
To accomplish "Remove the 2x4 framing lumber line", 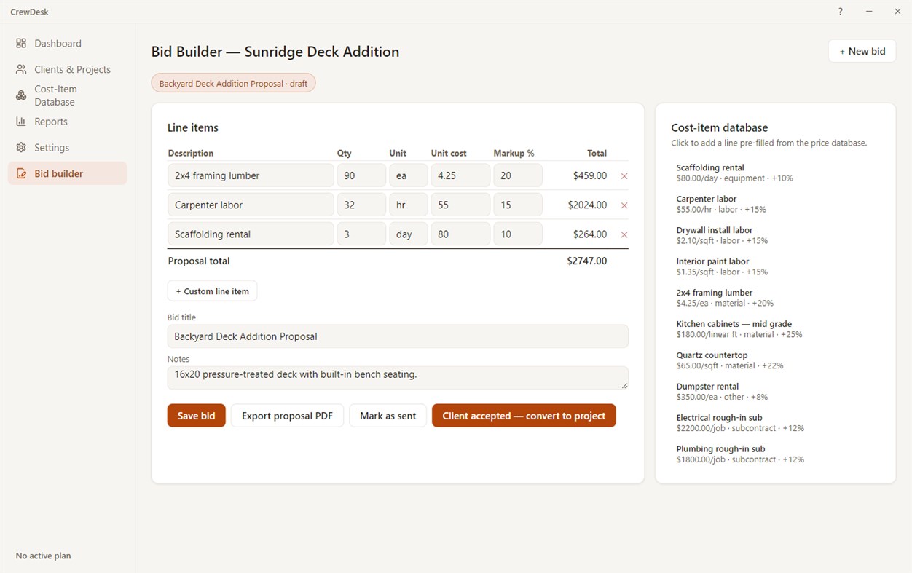I will (624, 176).
